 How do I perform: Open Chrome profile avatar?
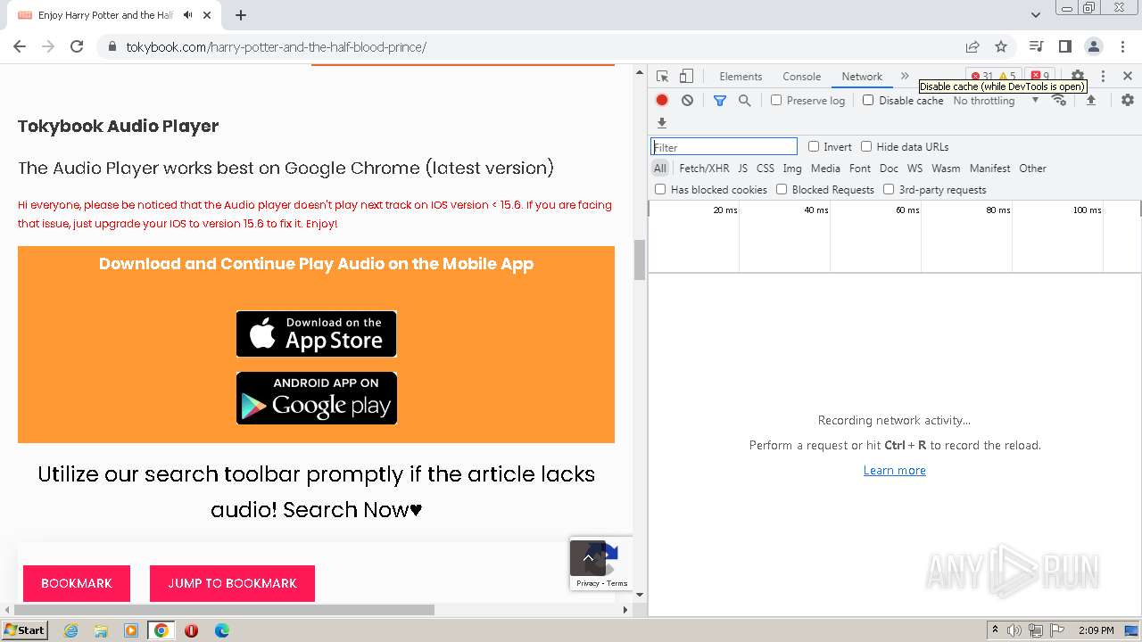pos(1093,46)
